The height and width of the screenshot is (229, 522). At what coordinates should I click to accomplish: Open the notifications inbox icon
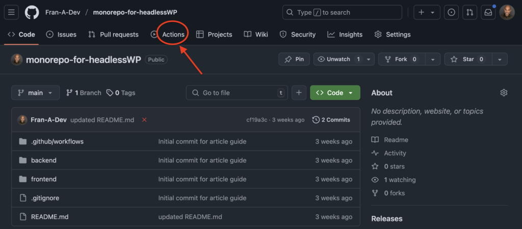click(488, 12)
